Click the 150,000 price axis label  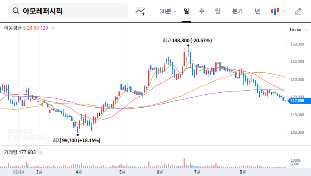tap(297, 44)
